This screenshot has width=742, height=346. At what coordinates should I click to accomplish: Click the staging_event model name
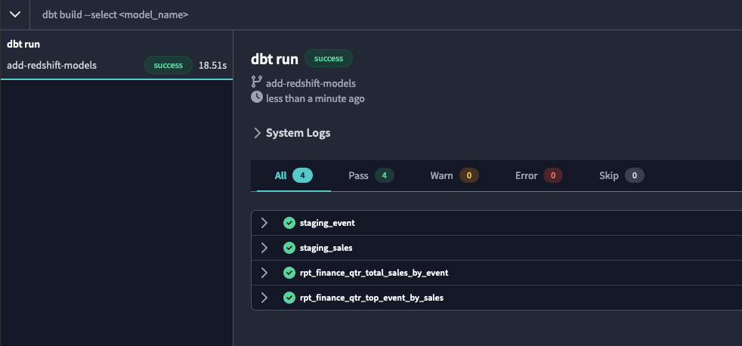pos(327,223)
